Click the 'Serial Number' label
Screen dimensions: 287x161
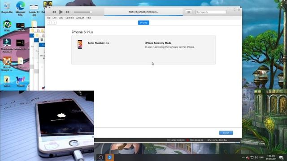(x=96, y=43)
